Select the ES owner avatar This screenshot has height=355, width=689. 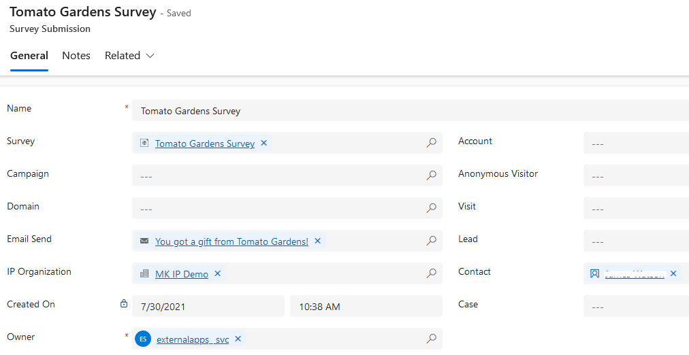tap(143, 339)
